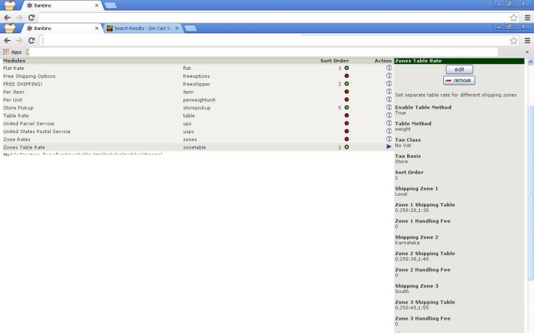
Task: Select the FREE SHIPPING! module name
Action: tap(23, 84)
